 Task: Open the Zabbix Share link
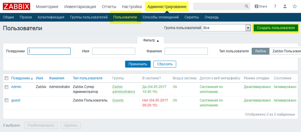261,6
